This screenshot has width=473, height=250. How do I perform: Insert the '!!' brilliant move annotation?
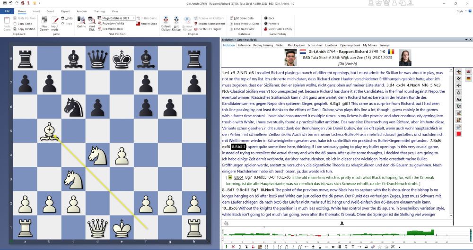(267, 247)
